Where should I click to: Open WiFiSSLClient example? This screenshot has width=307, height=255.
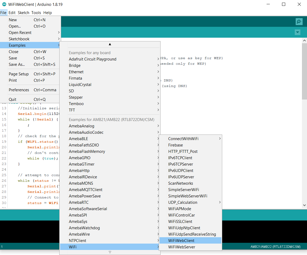tap(191, 222)
